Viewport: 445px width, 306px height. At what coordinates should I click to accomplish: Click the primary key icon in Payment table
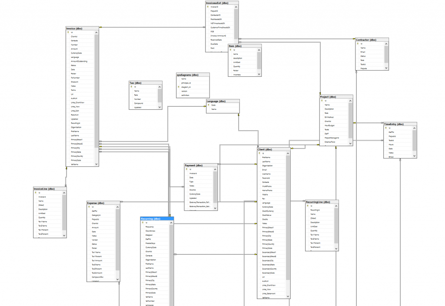point(186,169)
